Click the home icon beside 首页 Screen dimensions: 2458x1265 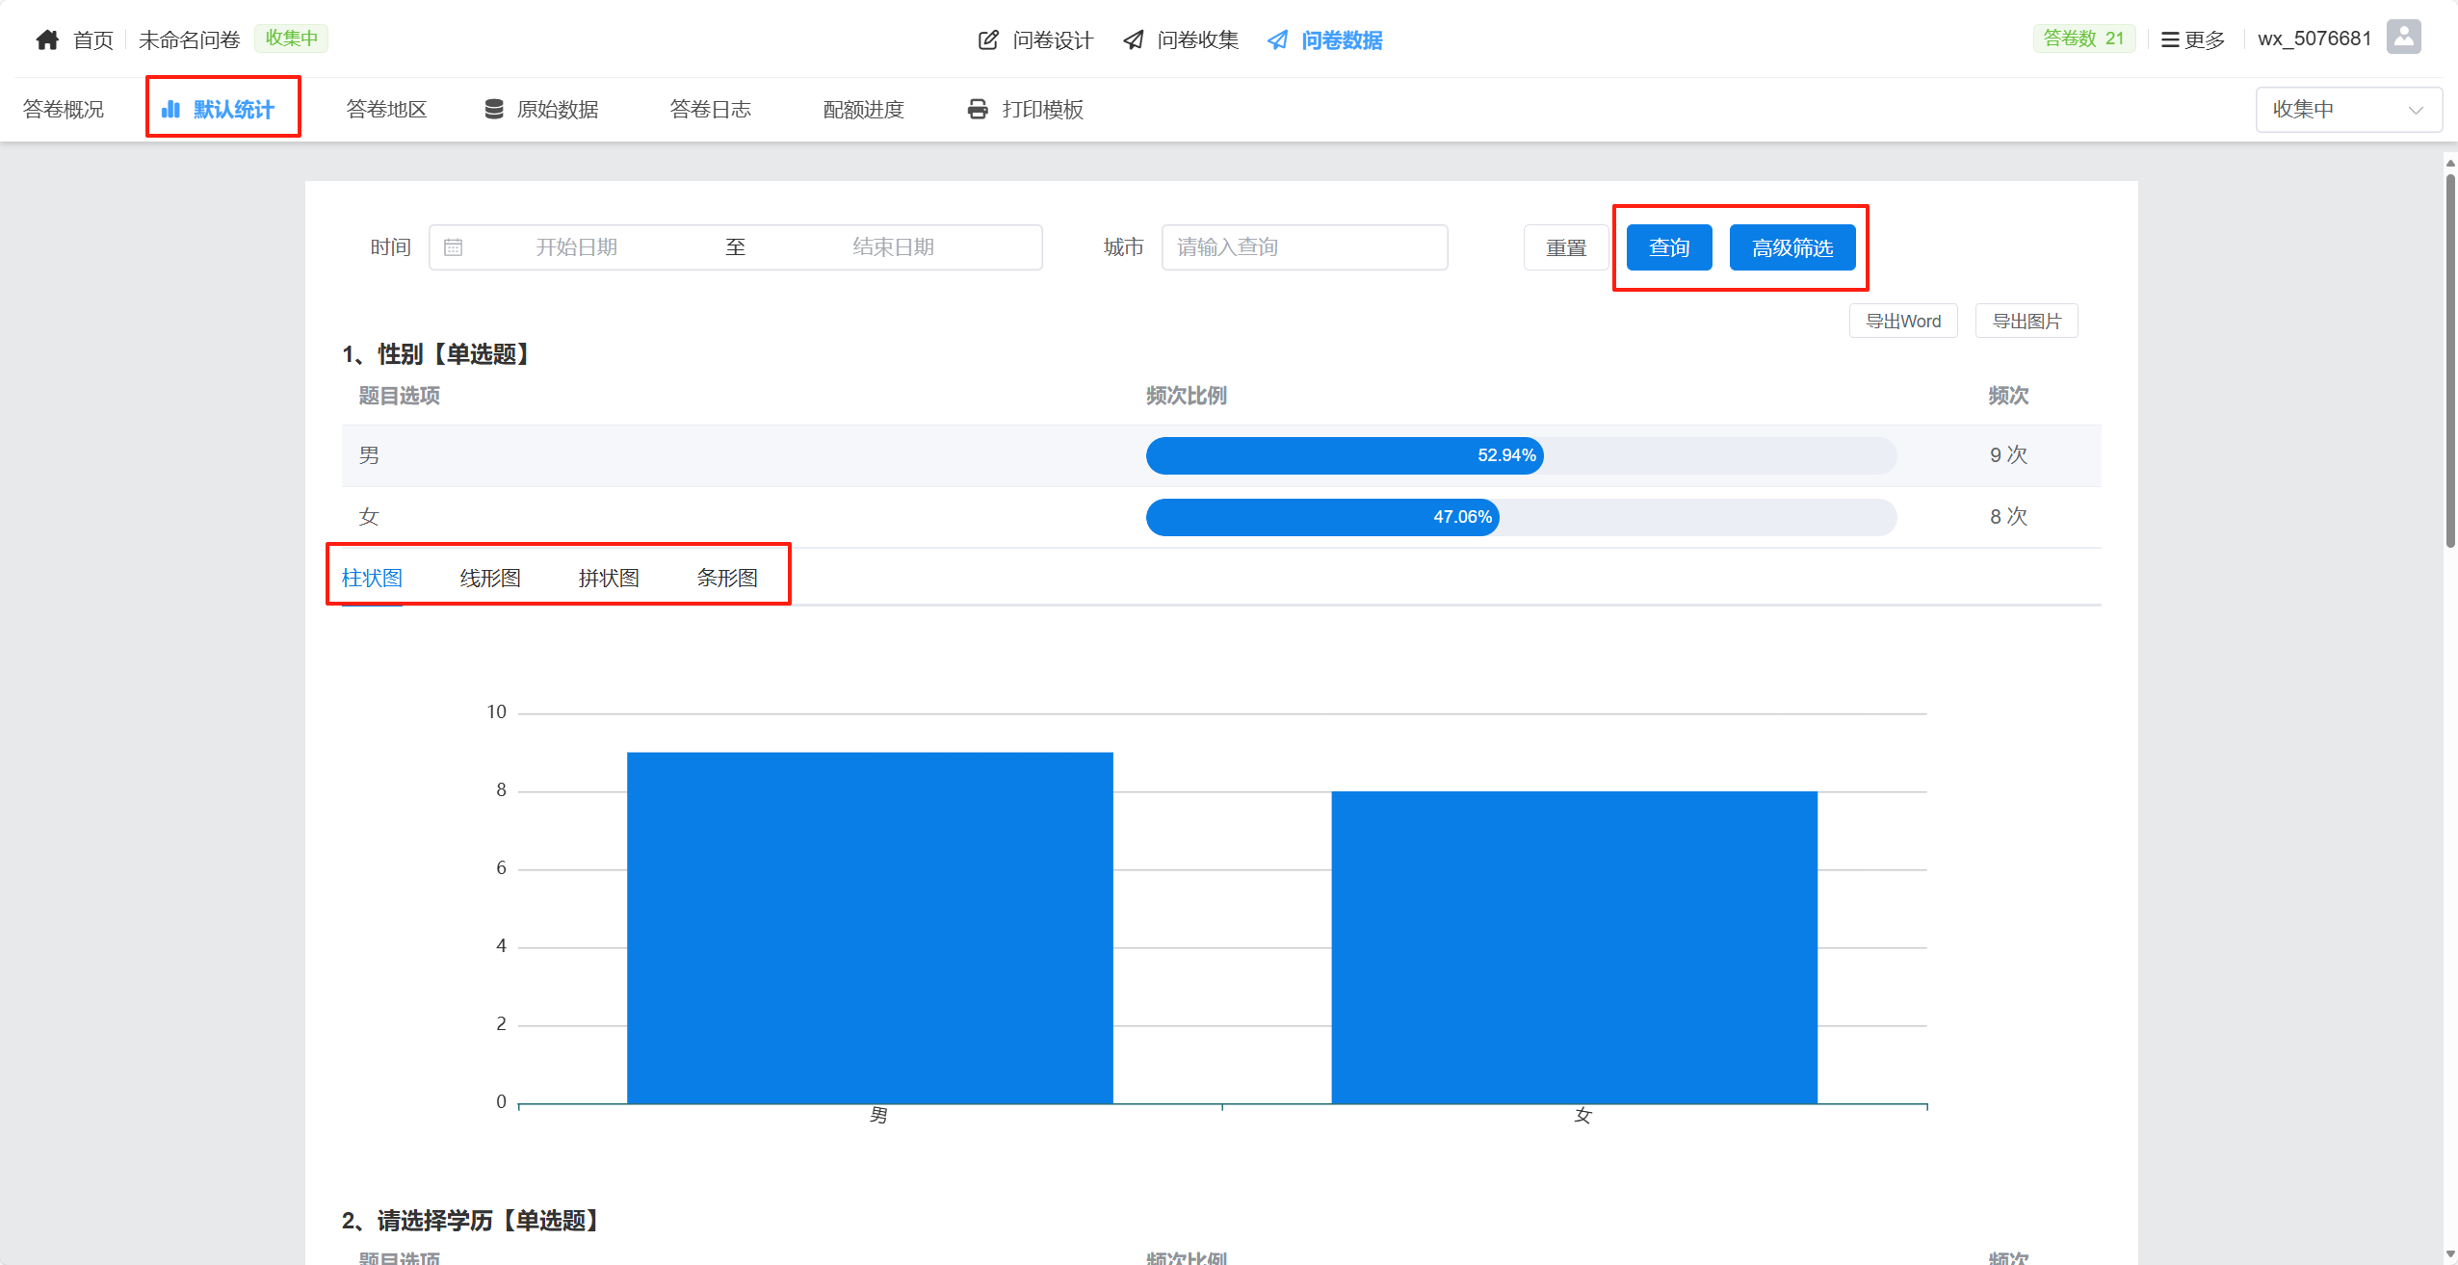pos(47,39)
